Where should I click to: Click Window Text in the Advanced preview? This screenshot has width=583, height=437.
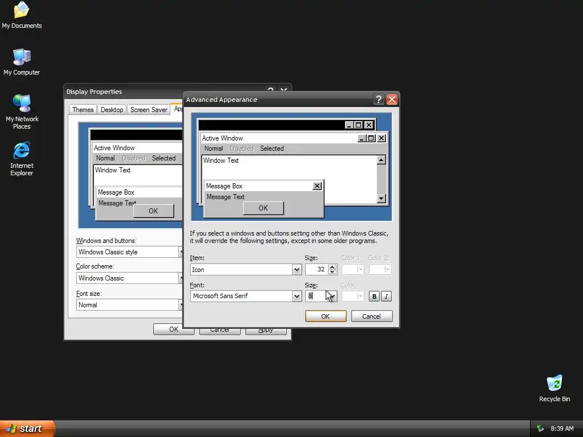tap(221, 160)
